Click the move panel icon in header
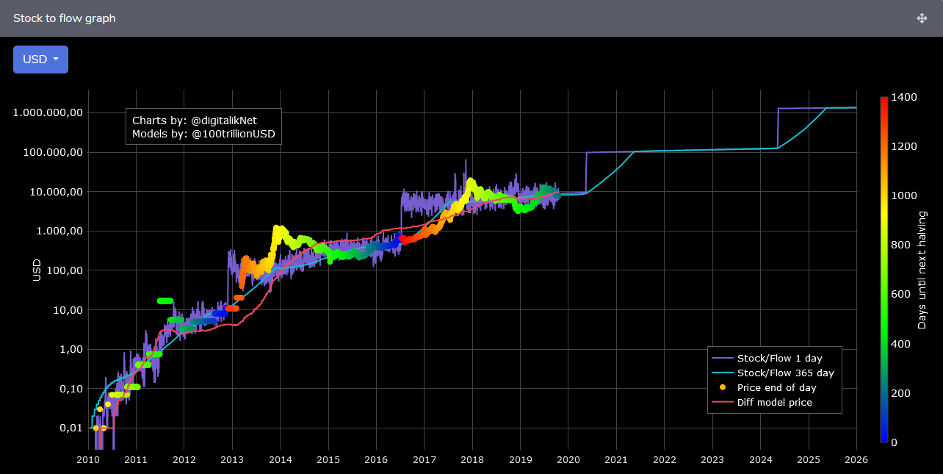The height and width of the screenshot is (474, 943). point(922,18)
